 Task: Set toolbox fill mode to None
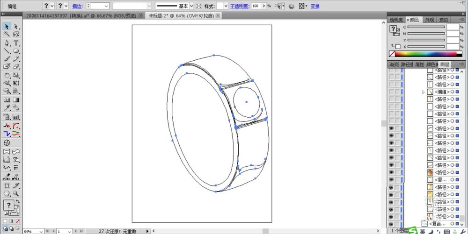pos(18,221)
